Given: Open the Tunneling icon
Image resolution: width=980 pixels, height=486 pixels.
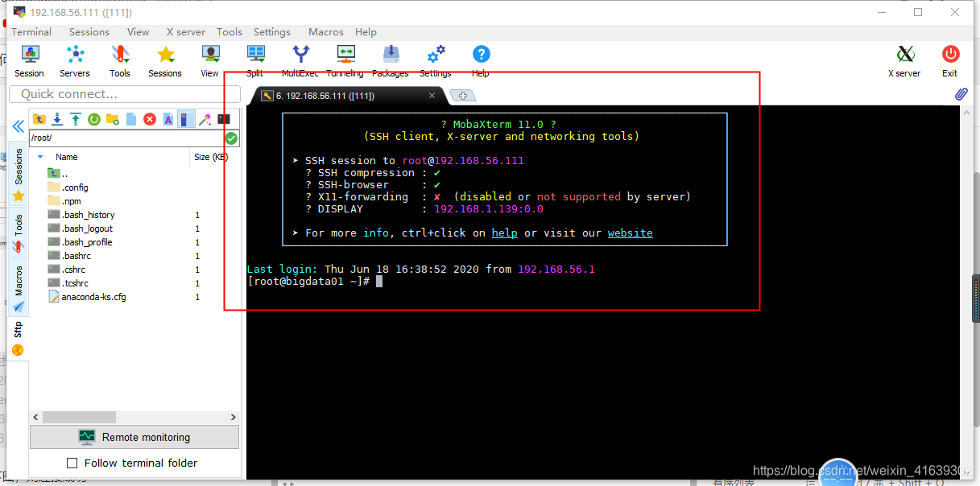Looking at the screenshot, I should (x=345, y=61).
